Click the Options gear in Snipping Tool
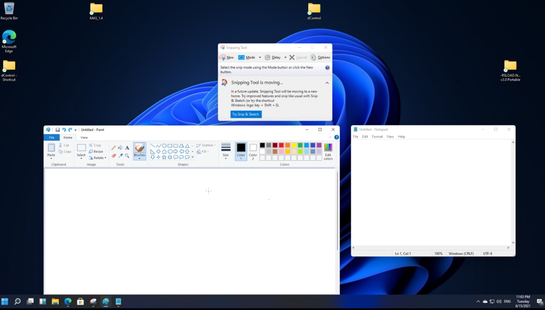This screenshot has width=545, height=310. coord(313,57)
